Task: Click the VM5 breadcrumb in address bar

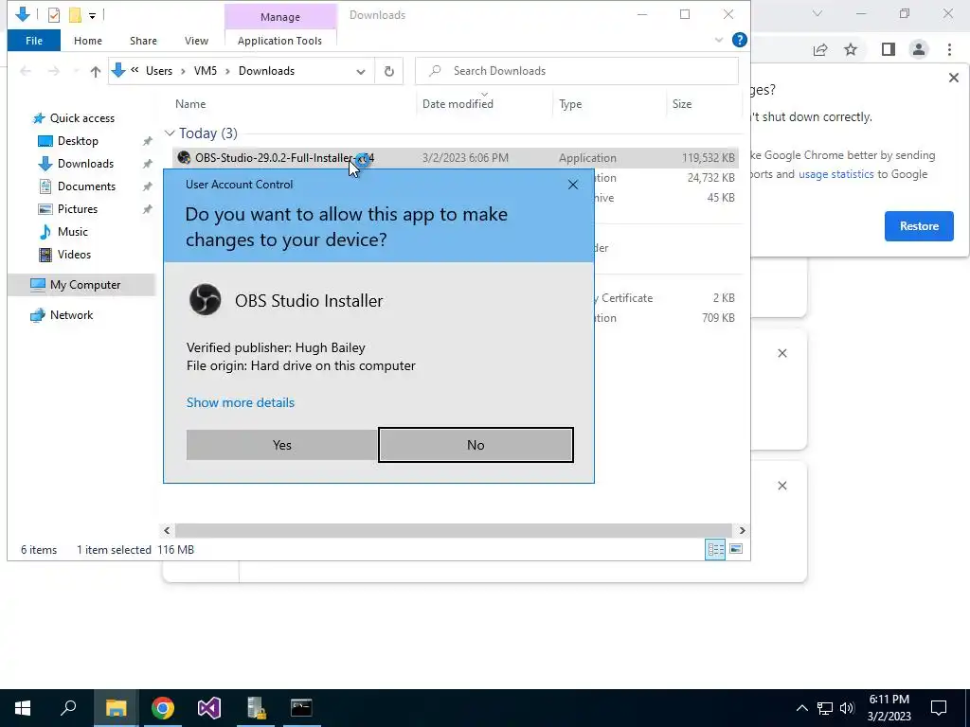Action: click(x=206, y=71)
